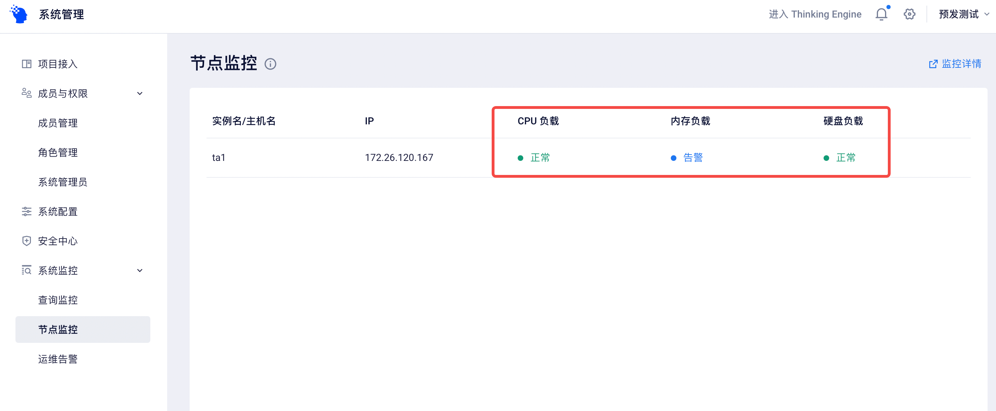
Task: Click the info icon beside 节点监控 title
Action: (270, 64)
